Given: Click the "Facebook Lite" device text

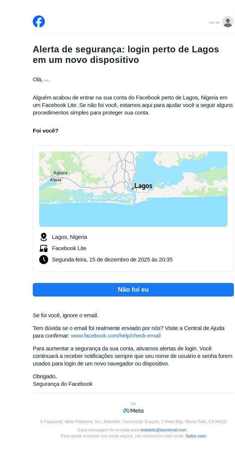Looking at the screenshot, I should coord(69,248).
